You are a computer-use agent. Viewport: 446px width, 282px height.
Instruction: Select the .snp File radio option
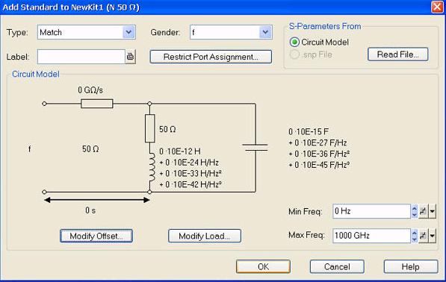pos(294,54)
